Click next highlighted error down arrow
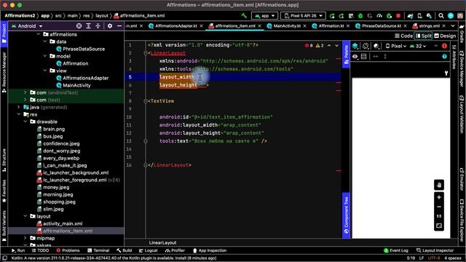 click(336, 45)
